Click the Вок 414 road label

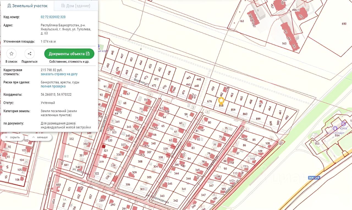tap(314, 178)
